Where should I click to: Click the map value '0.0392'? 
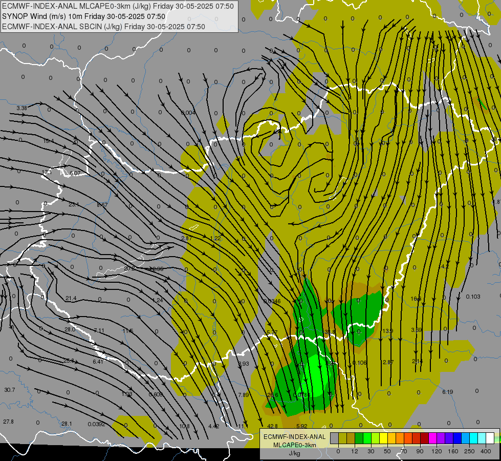coord(97,424)
